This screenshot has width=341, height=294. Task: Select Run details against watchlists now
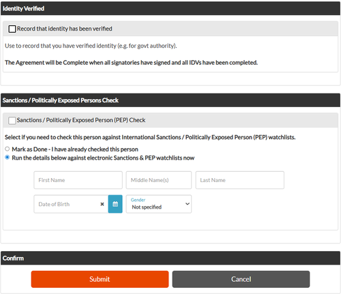pyautogui.click(x=8, y=158)
